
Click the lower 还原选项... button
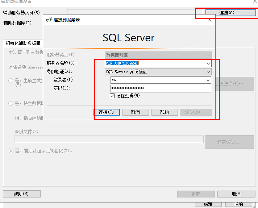click(229, 142)
